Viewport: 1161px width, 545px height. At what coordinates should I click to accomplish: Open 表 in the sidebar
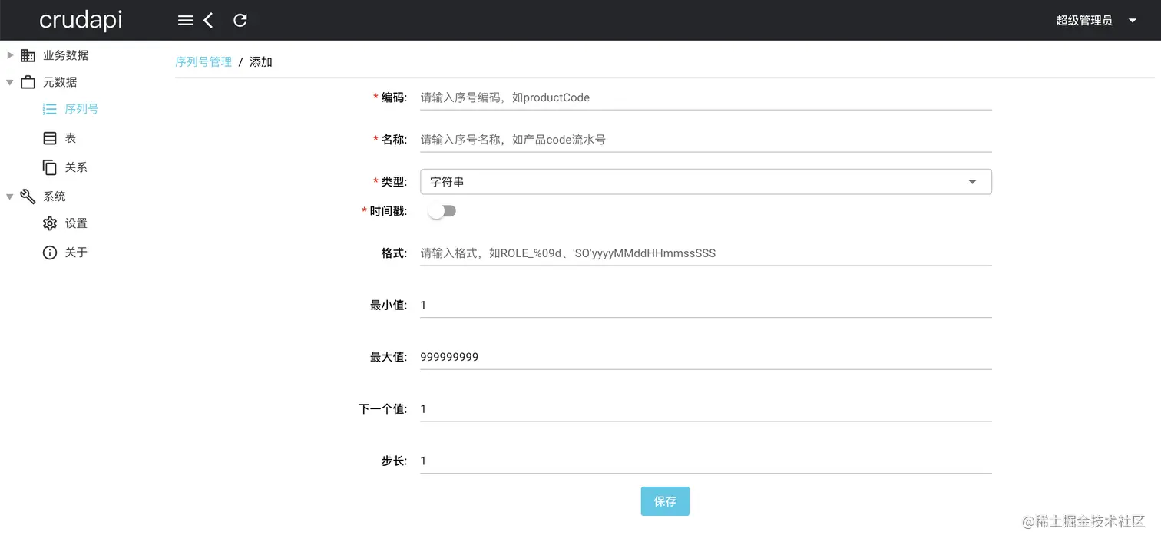coord(70,138)
